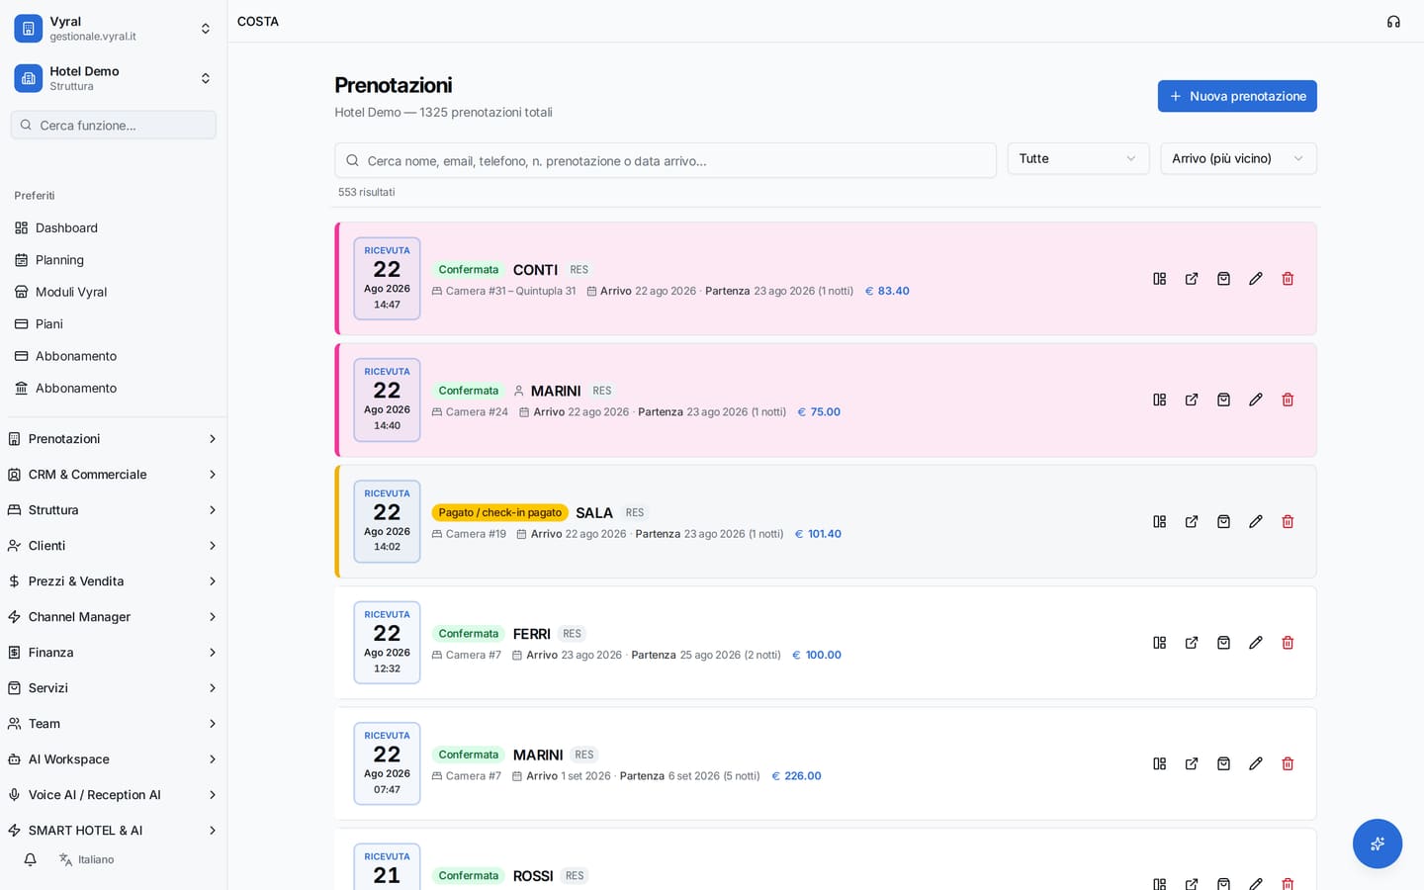1424x890 pixels.
Task: Create a new booking with Nuova prenotazione
Action: [x=1237, y=96]
